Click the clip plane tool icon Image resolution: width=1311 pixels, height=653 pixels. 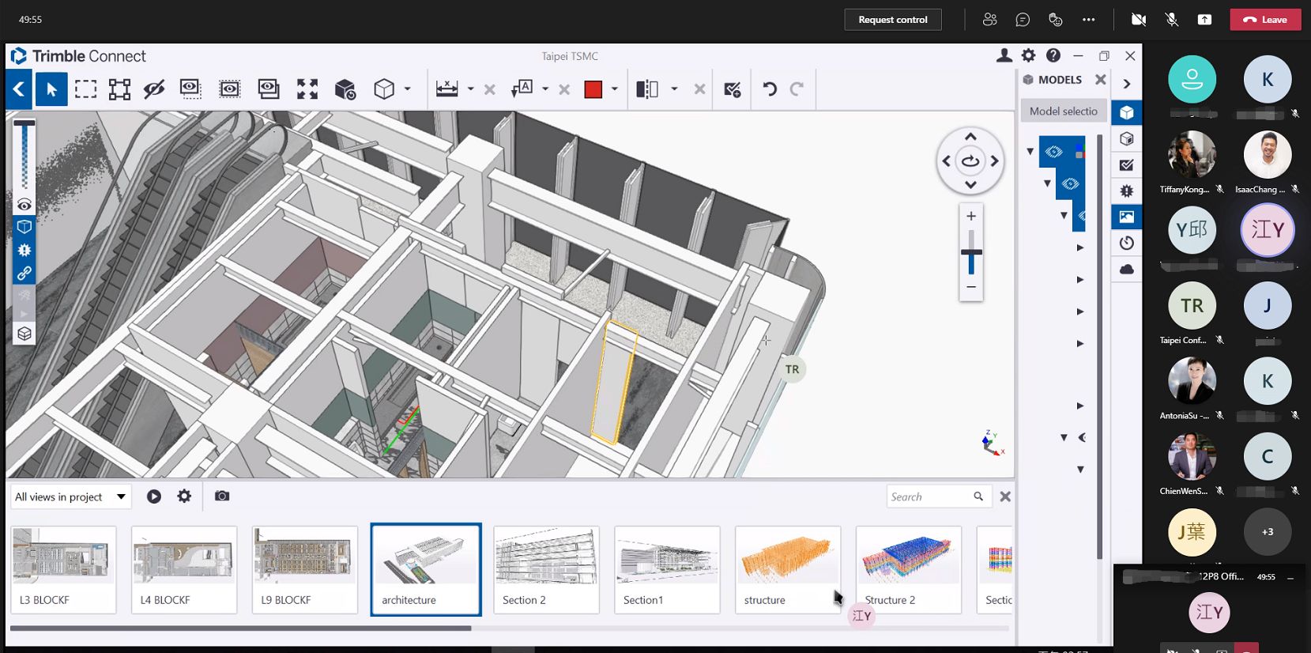[647, 89]
